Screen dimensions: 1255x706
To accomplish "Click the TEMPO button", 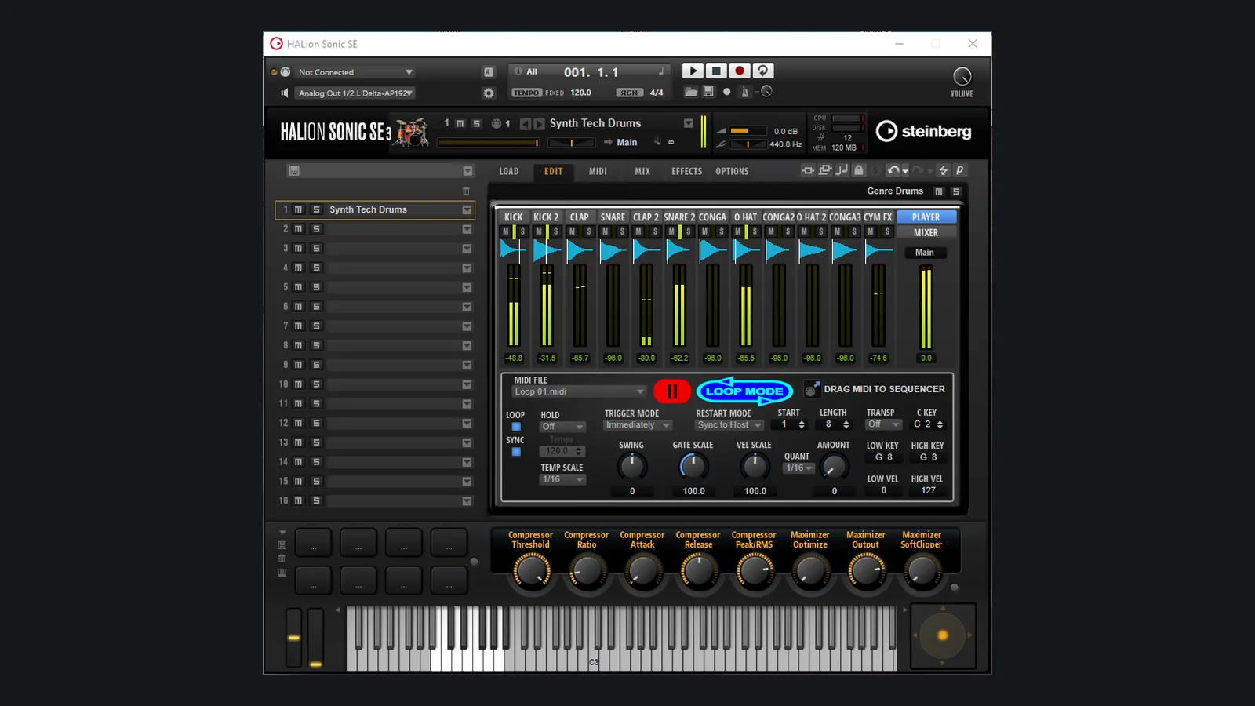I will pos(526,93).
